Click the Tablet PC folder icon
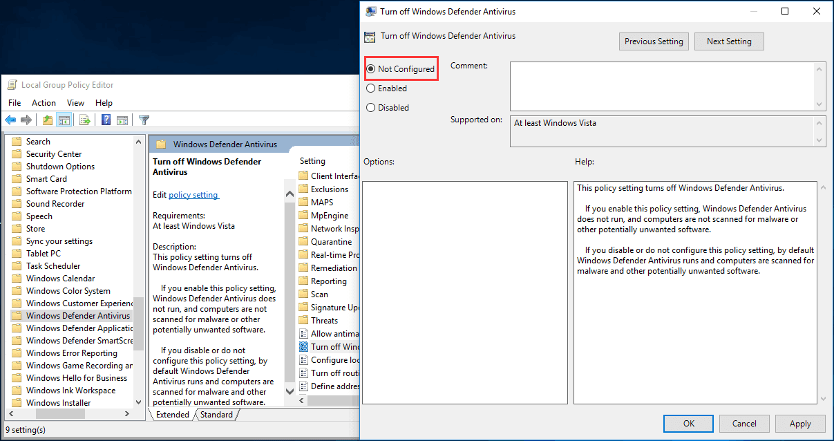This screenshot has height=441, width=834. [17, 254]
